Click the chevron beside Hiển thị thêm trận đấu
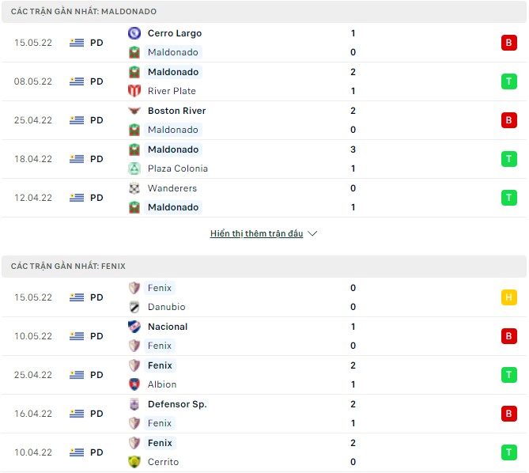The width and height of the screenshot is (529, 473). pos(312,234)
